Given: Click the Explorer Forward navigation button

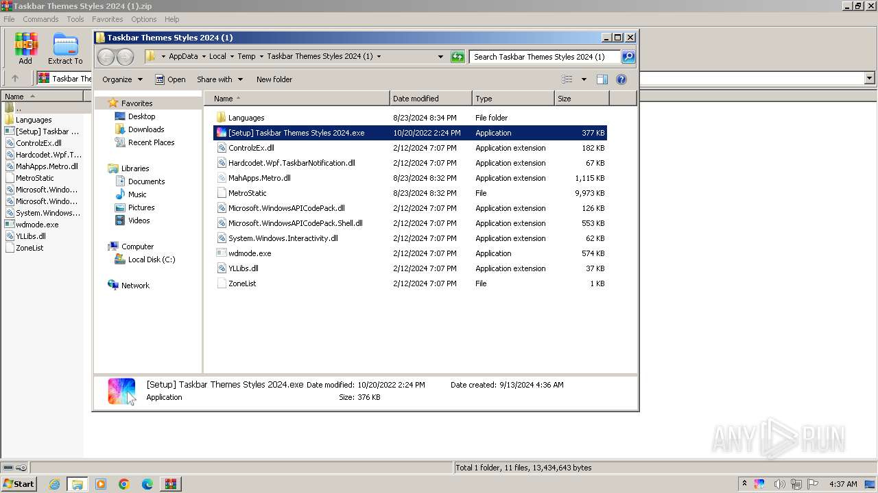Looking at the screenshot, I should click(x=125, y=57).
